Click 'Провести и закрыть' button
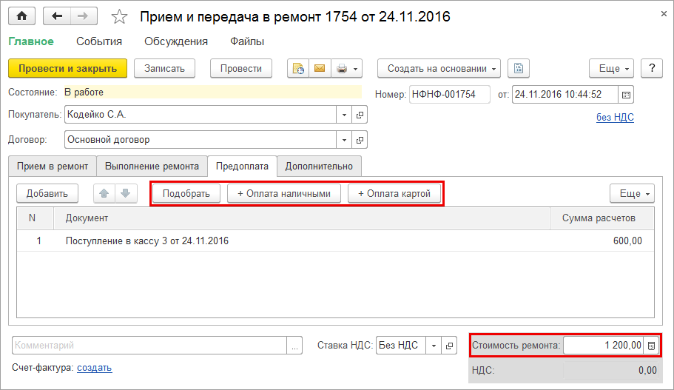 click(67, 68)
